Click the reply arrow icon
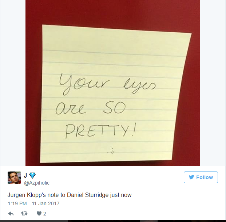The height and width of the screenshot is (222, 226). (x=11, y=214)
